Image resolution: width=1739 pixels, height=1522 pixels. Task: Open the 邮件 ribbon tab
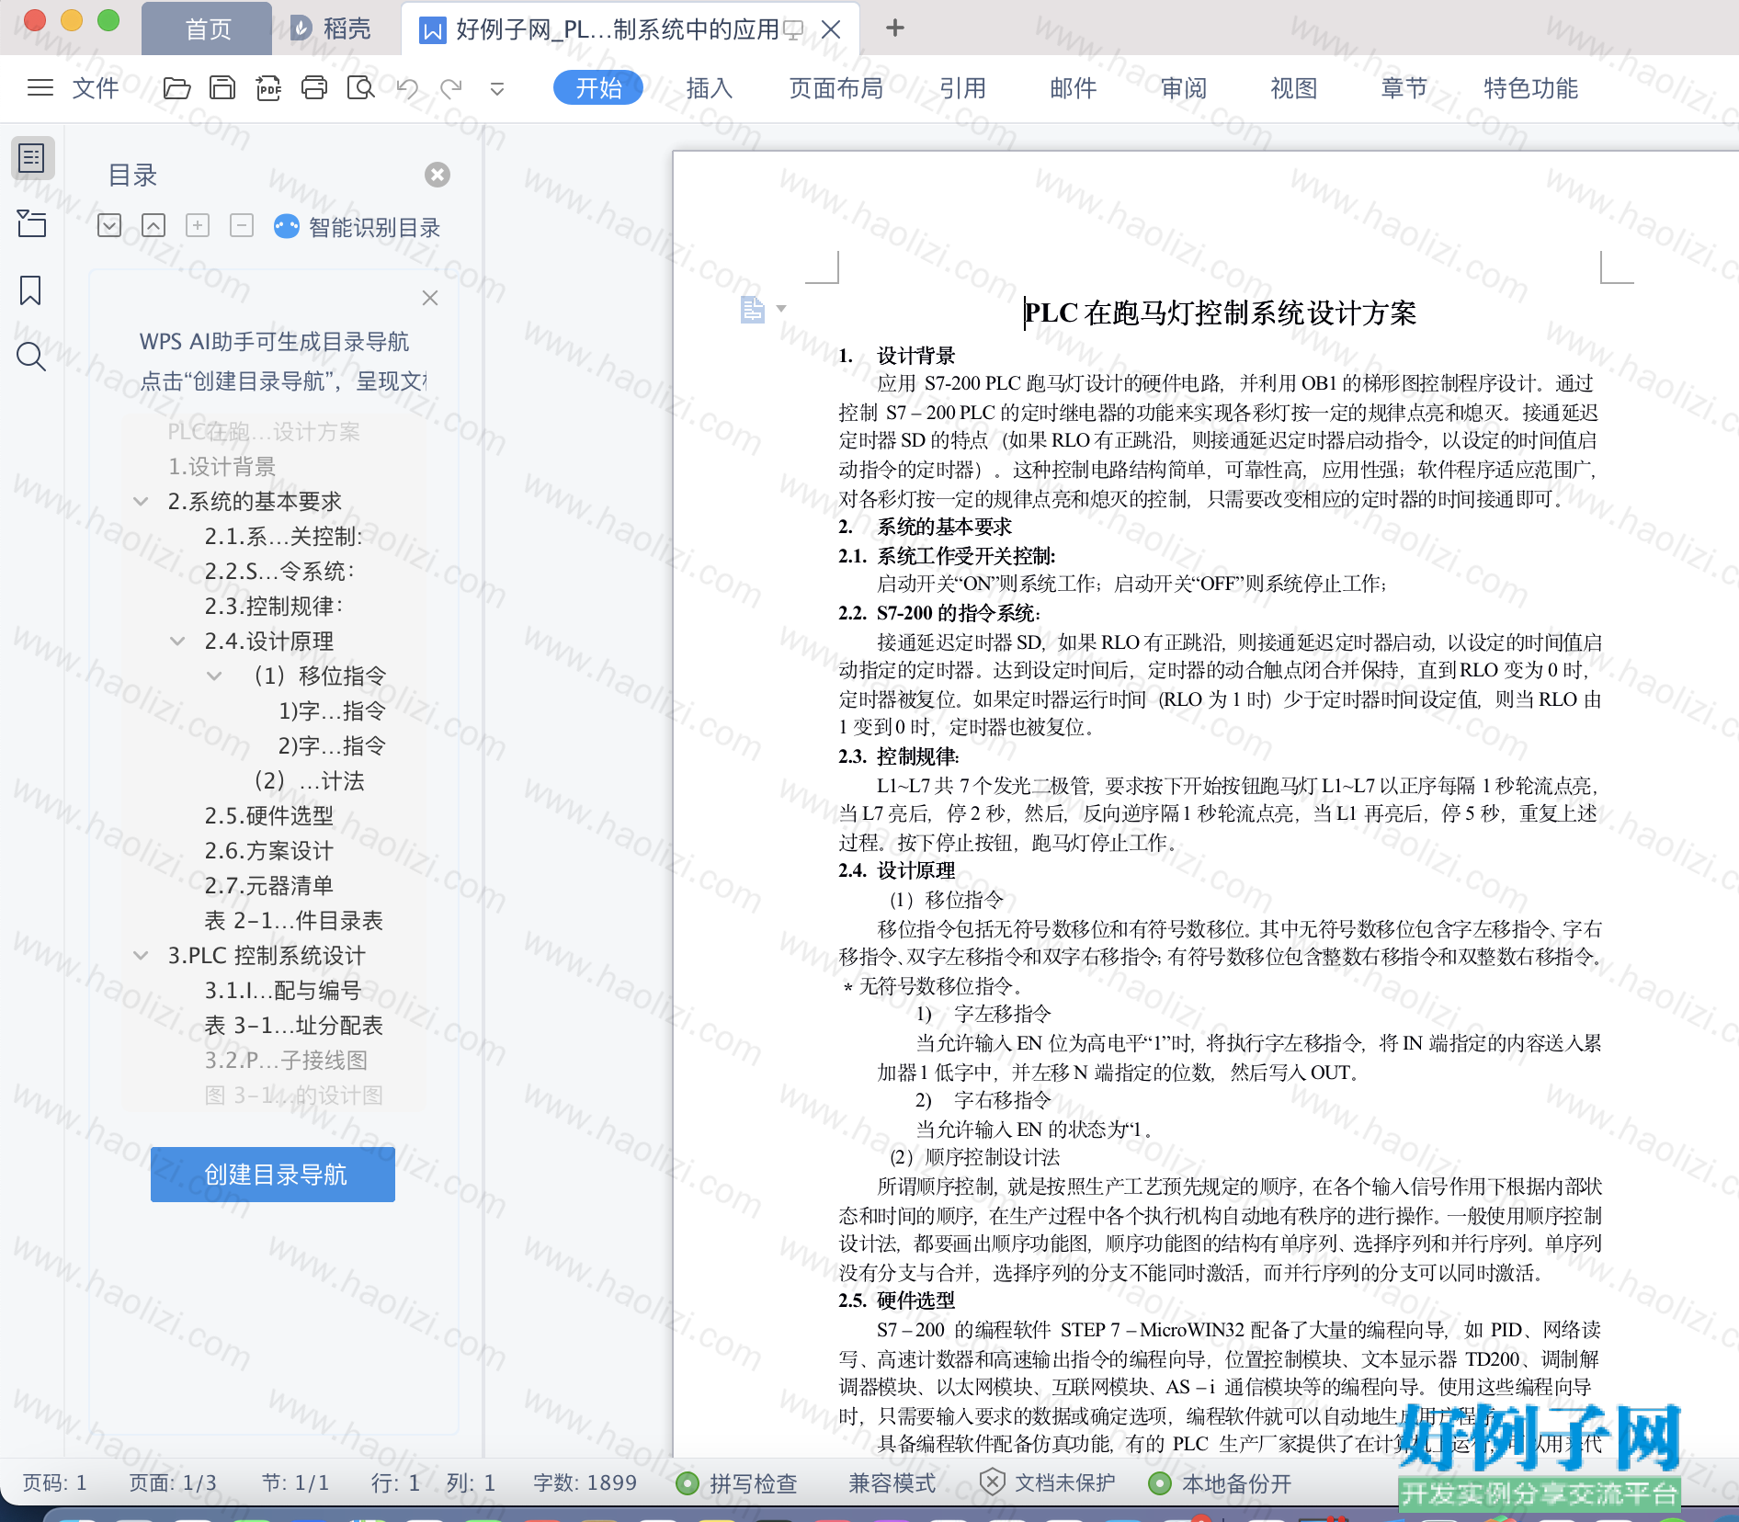pos(1073,88)
